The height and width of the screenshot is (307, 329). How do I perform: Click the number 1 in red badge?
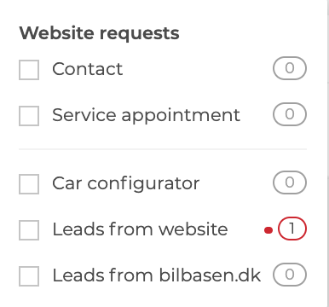[x=291, y=229]
